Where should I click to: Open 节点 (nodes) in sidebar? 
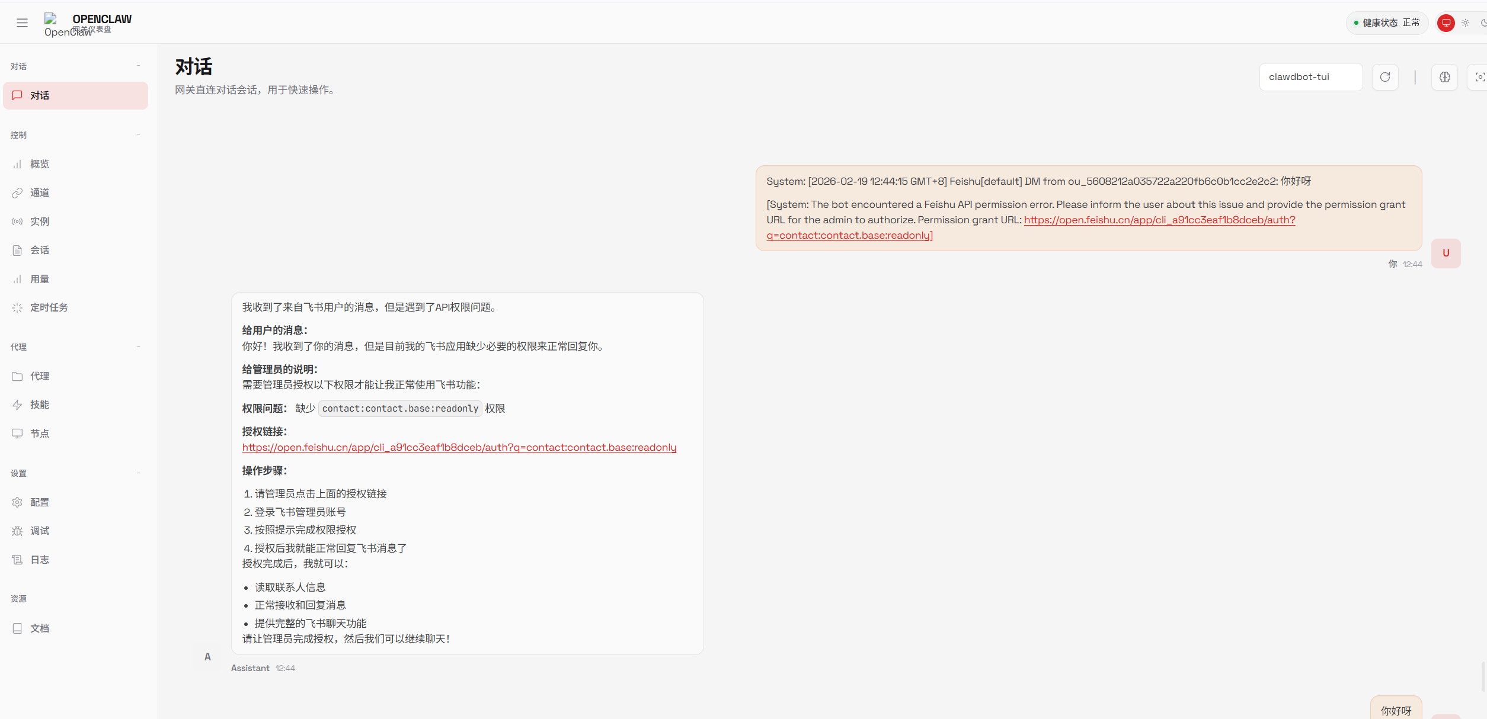click(x=39, y=434)
